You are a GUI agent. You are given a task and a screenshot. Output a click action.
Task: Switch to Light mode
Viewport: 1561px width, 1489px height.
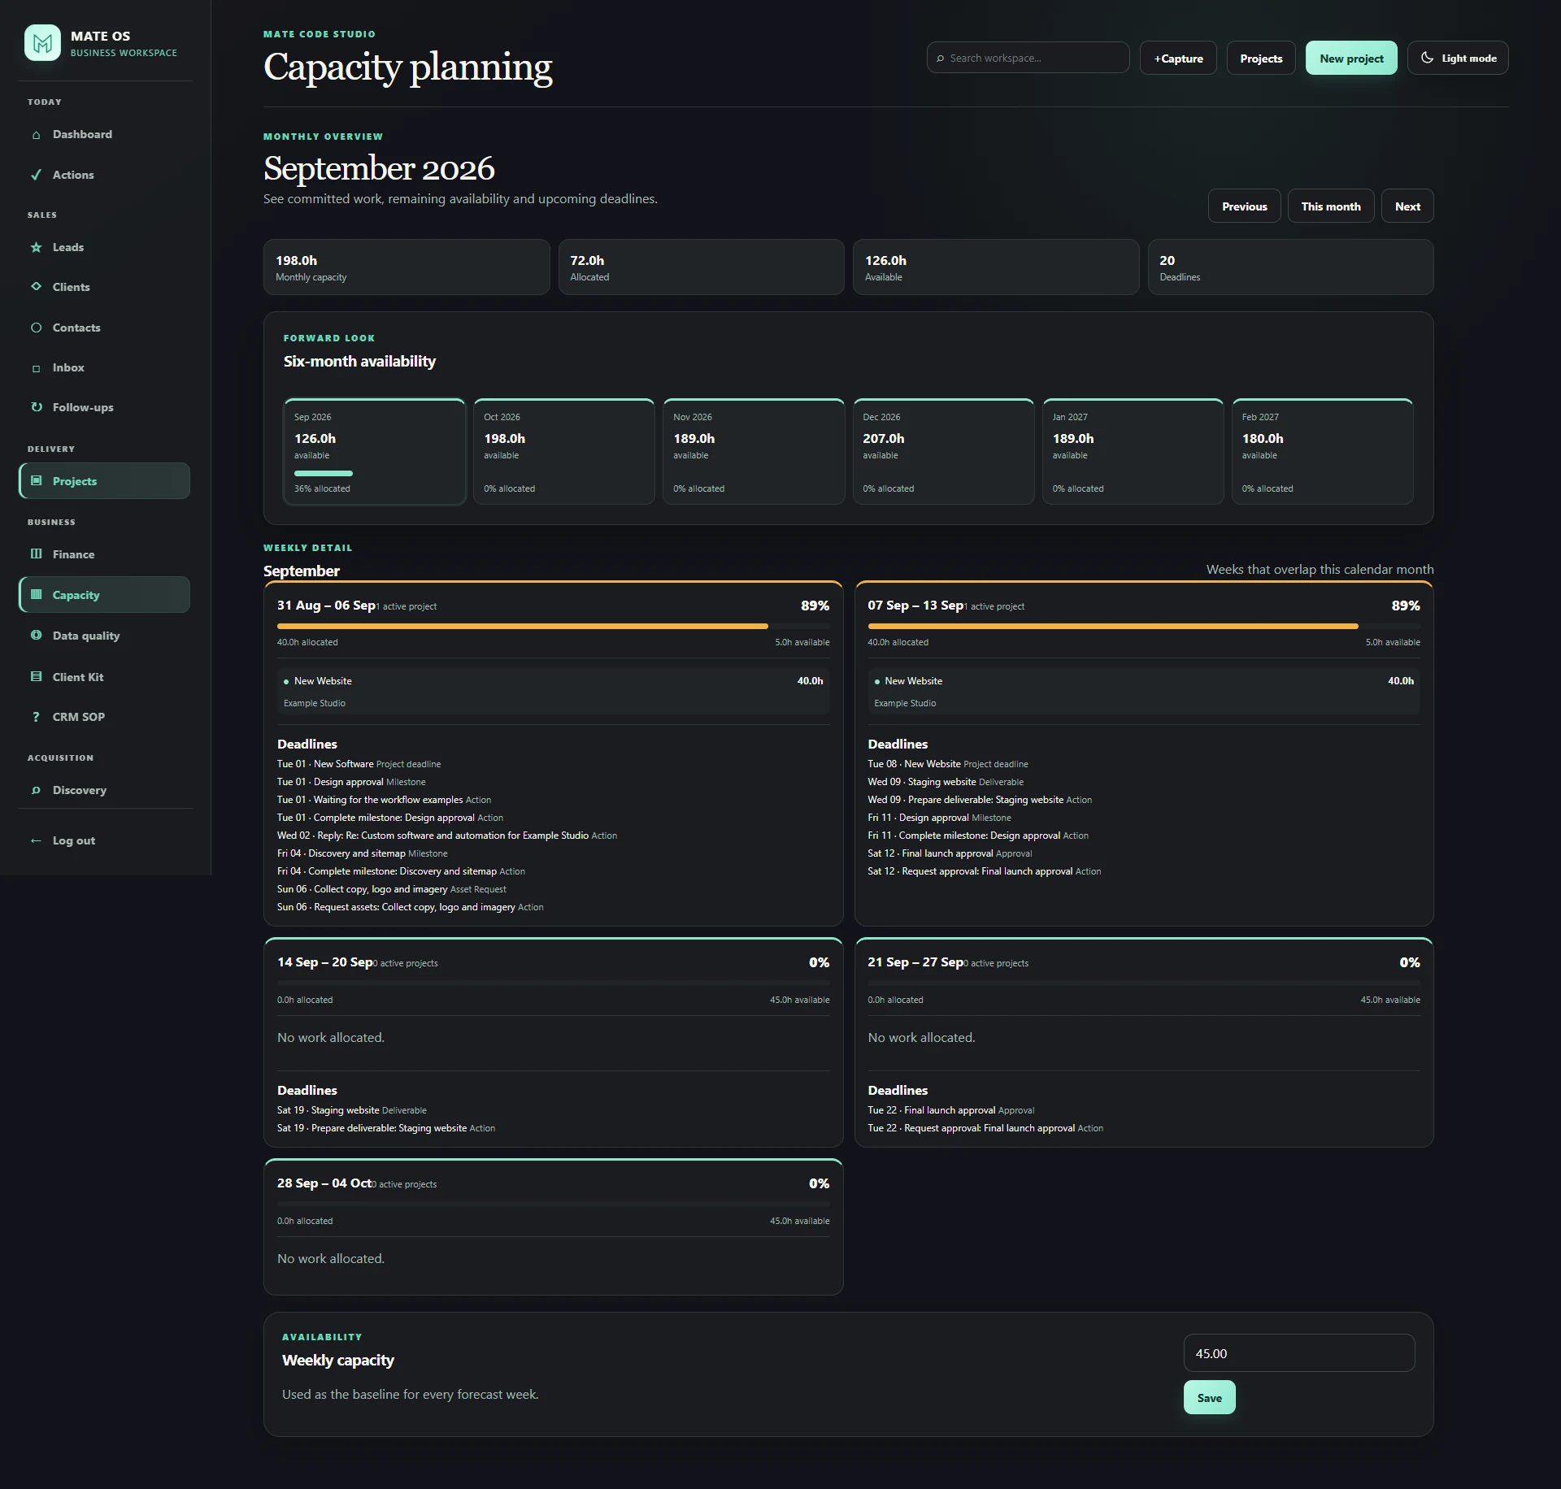click(x=1458, y=58)
